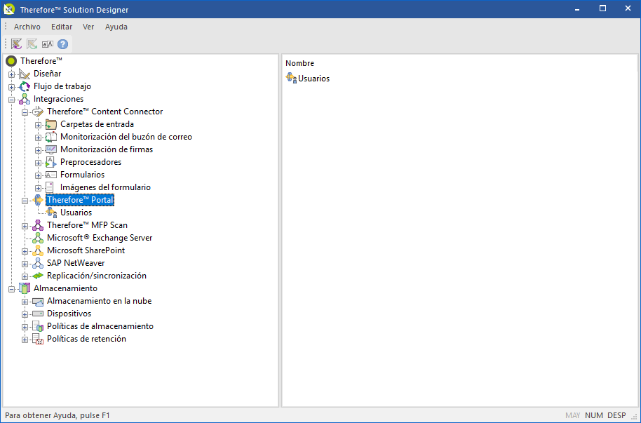Expand Monitorización del buzón de correo node

(x=38, y=138)
